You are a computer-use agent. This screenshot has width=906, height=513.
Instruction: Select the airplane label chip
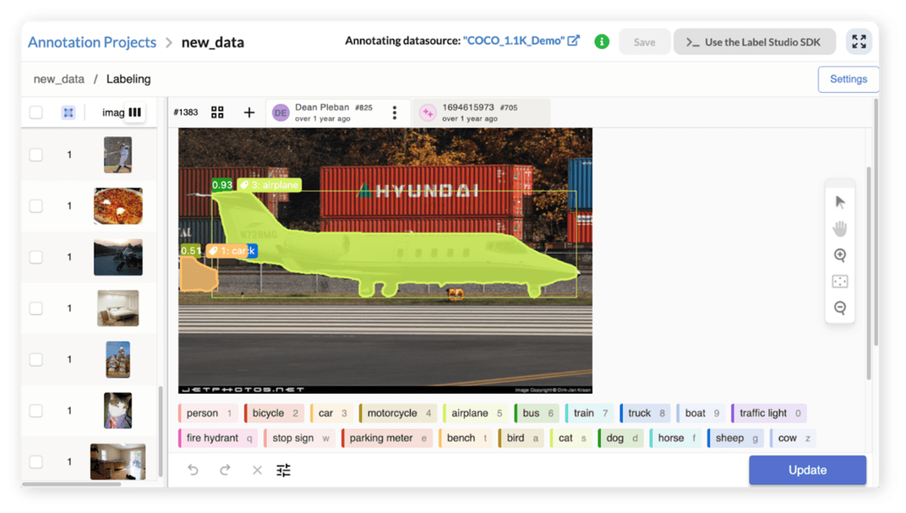pos(474,413)
